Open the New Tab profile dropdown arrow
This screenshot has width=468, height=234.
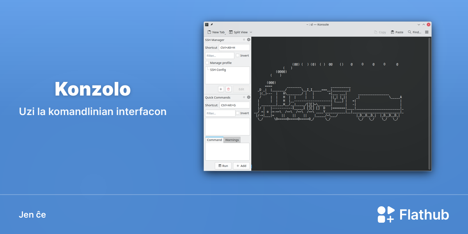(x=225, y=34)
